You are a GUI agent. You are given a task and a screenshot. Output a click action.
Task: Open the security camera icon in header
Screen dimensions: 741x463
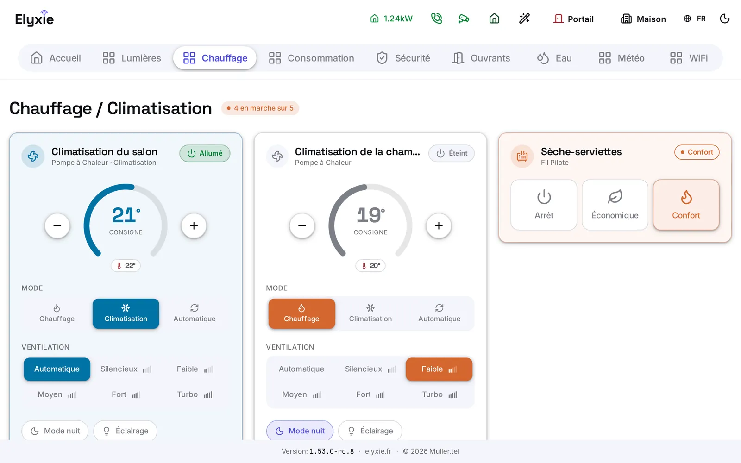click(x=464, y=19)
